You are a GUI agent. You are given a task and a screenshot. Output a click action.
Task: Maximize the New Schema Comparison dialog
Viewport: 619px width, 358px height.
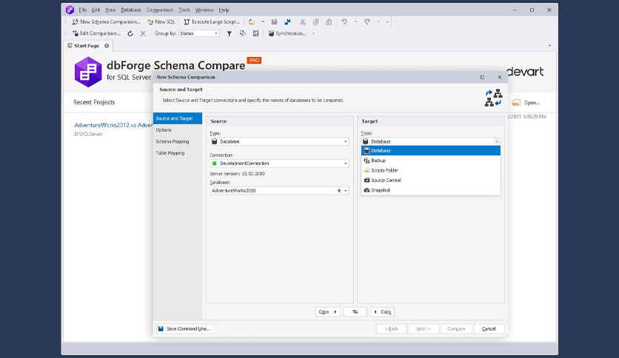click(x=482, y=77)
